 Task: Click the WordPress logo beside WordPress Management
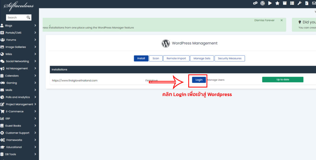pyautogui.click(x=166, y=43)
